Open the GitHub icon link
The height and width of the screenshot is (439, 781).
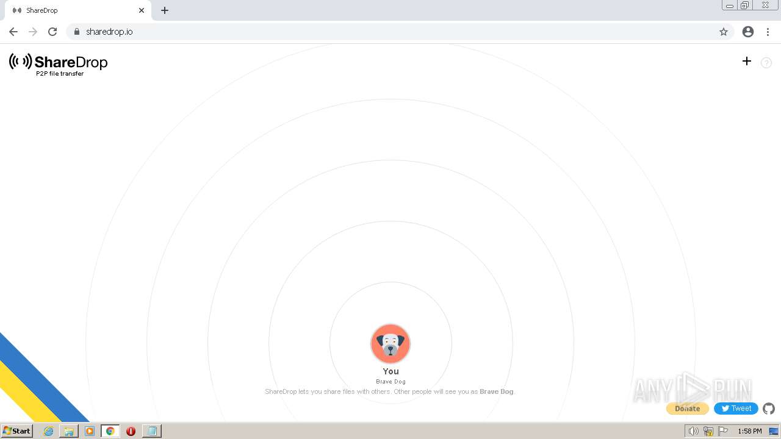coord(769,409)
